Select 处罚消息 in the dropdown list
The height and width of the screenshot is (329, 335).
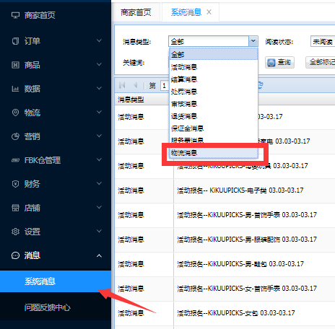214,92
